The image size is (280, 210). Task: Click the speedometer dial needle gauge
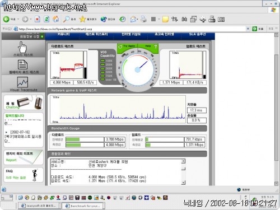(138, 69)
